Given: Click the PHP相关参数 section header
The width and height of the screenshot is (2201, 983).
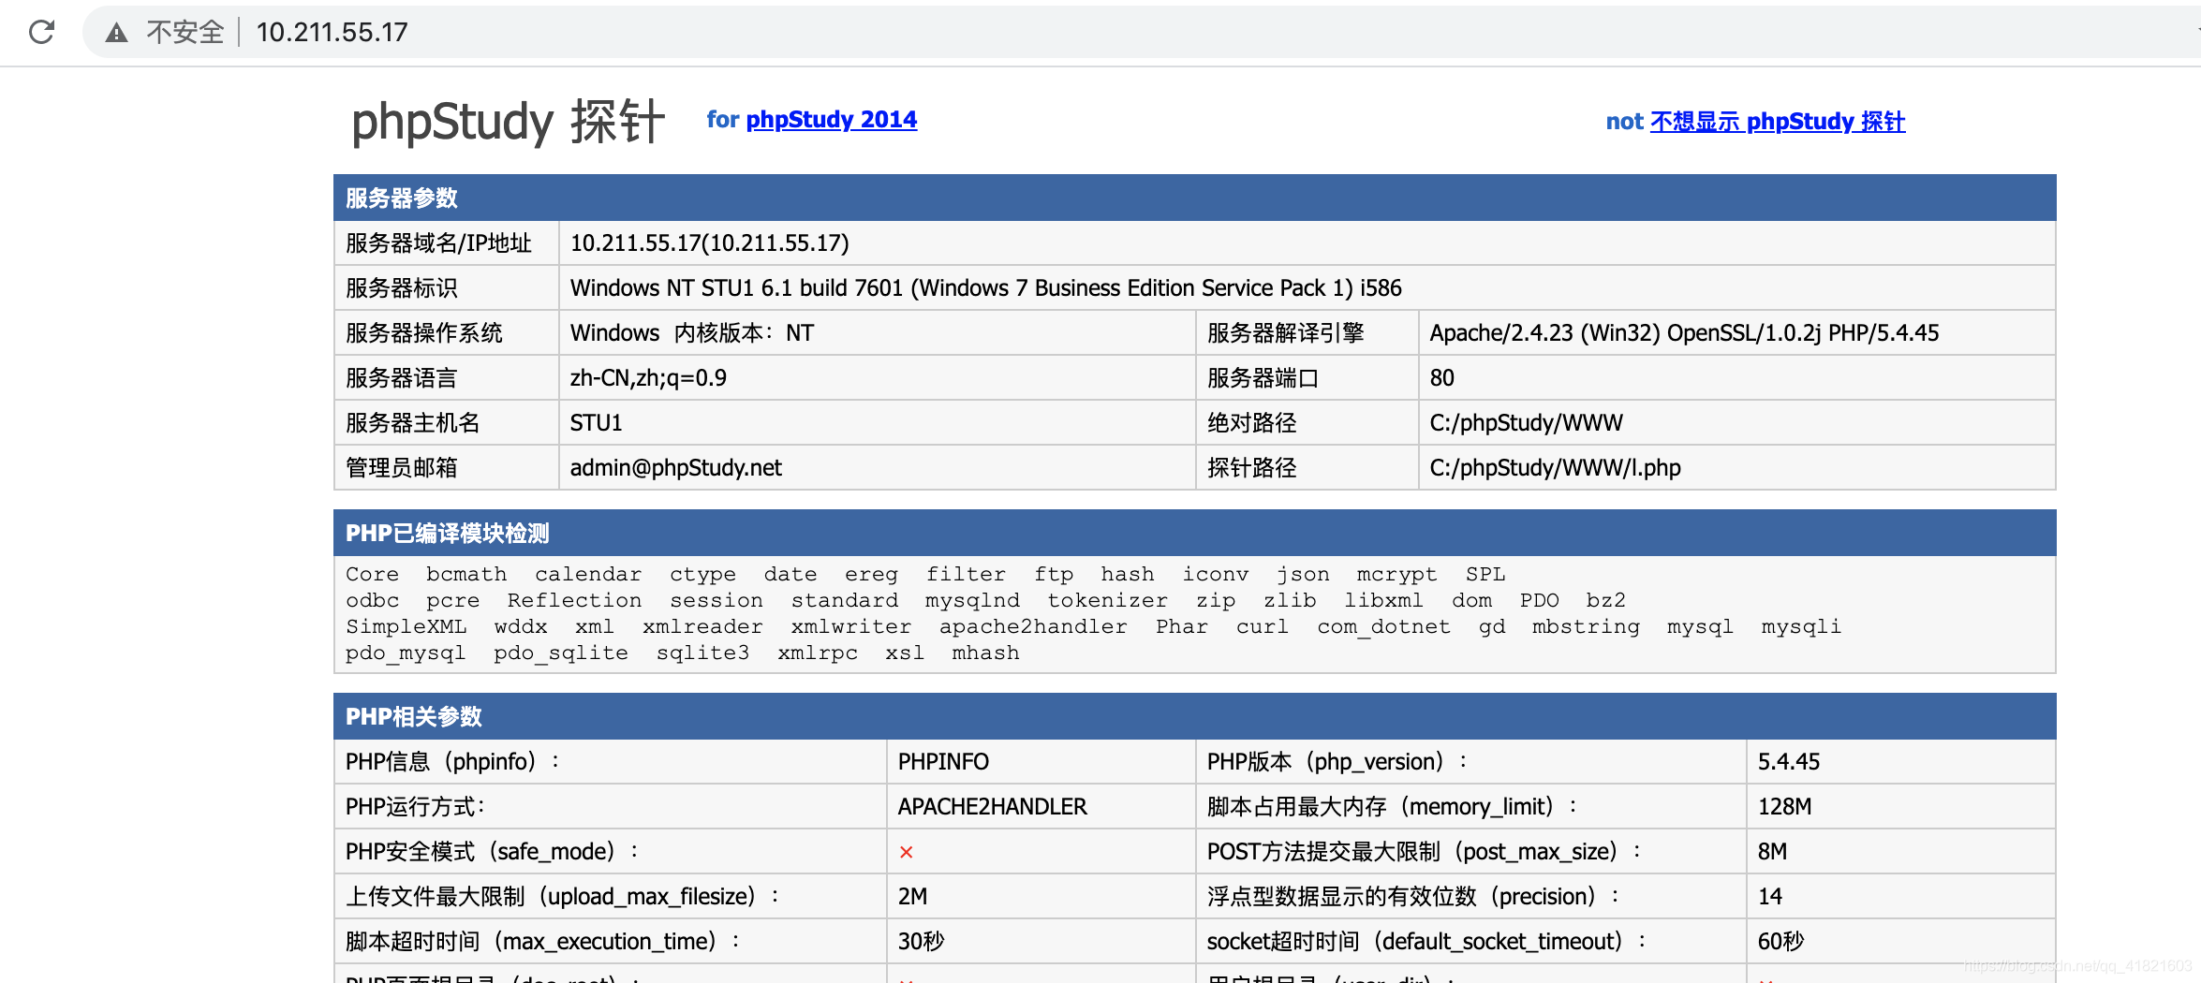Looking at the screenshot, I should 1194,716.
